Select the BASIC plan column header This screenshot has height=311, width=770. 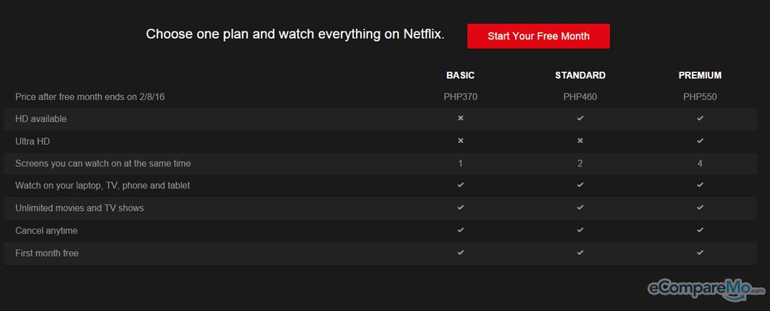point(460,76)
